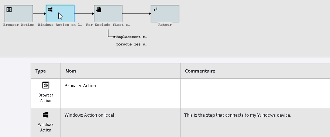Select the For Exclude hand-icon node
The image size is (330, 137).
pos(108,14)
